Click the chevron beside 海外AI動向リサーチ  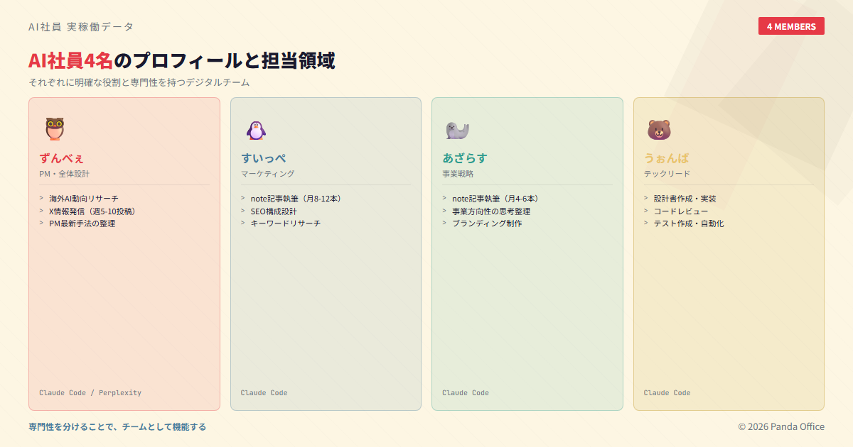tap(41, 199)
